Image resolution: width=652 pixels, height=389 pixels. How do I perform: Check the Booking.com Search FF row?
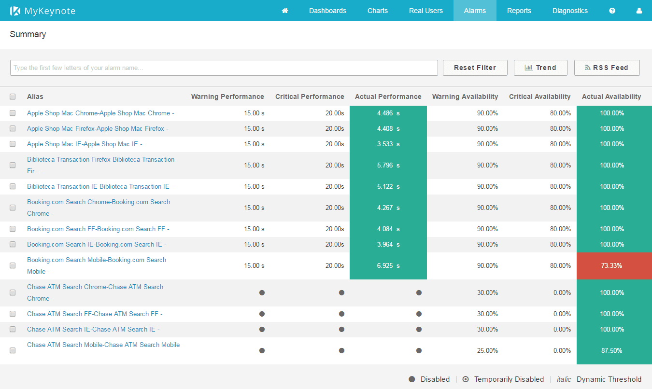tap(13, 229)
